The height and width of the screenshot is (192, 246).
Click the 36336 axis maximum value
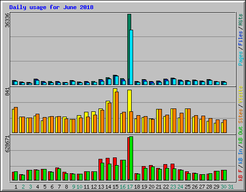tap(7, 20)
